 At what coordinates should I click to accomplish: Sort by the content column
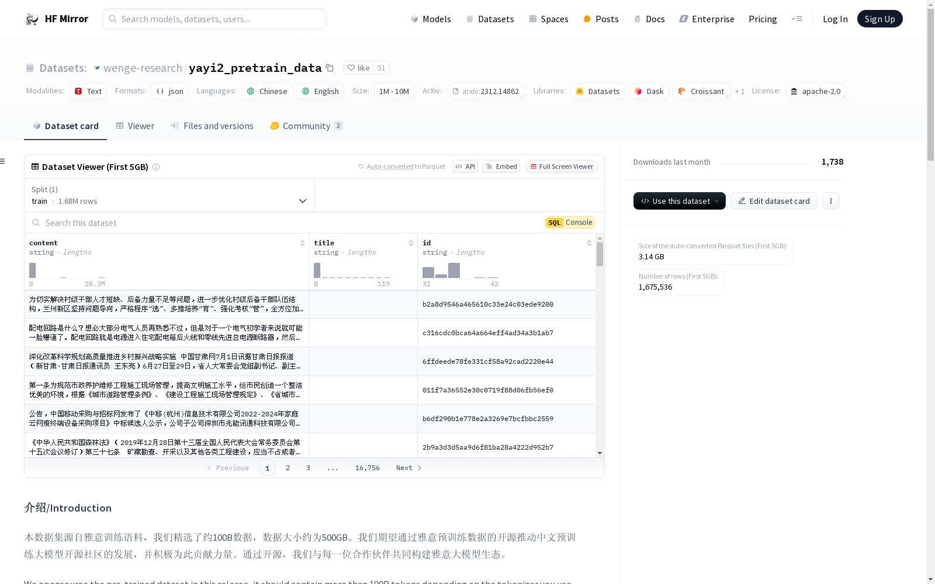click(302, 243)
